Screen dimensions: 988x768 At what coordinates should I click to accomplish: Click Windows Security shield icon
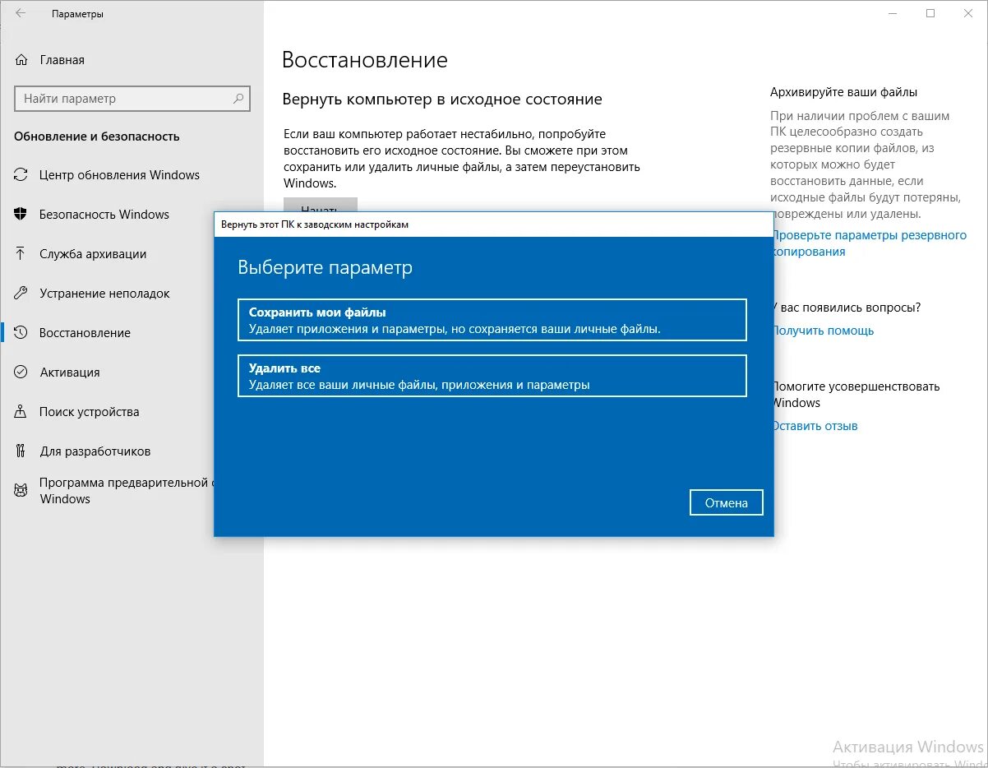click(21, 215)
